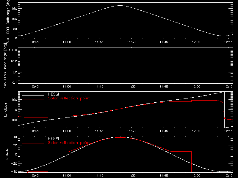Click 10:45 under the Moon angle plot
This screenshot has width=238, height=178.
pos(35,87)
